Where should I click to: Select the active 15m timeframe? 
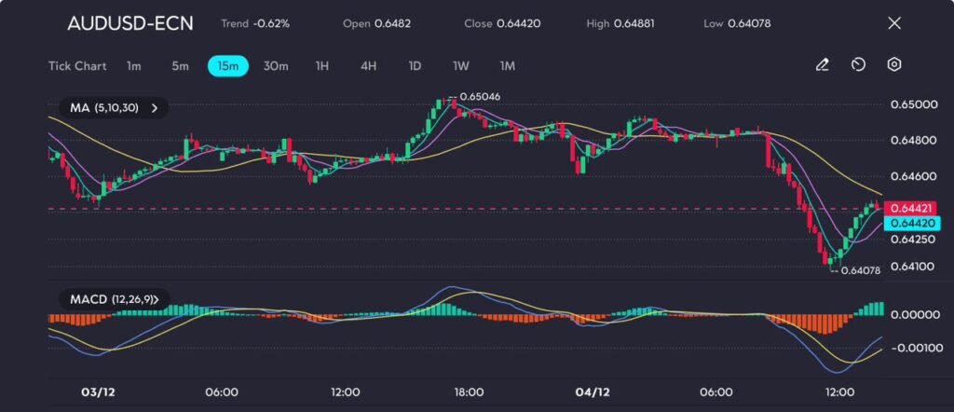click(x=227, y=66)
